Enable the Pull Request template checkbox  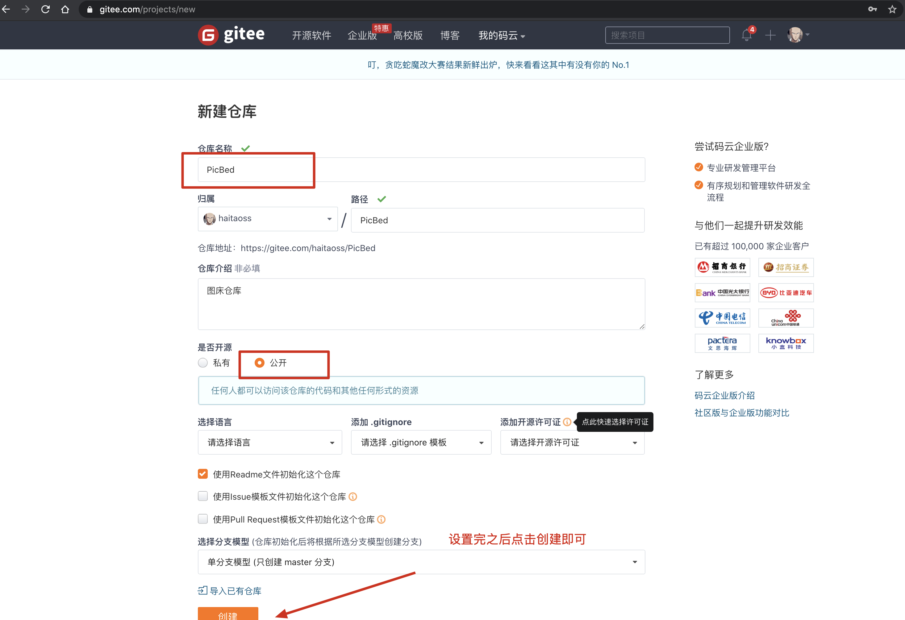click(x=203, y=519)
